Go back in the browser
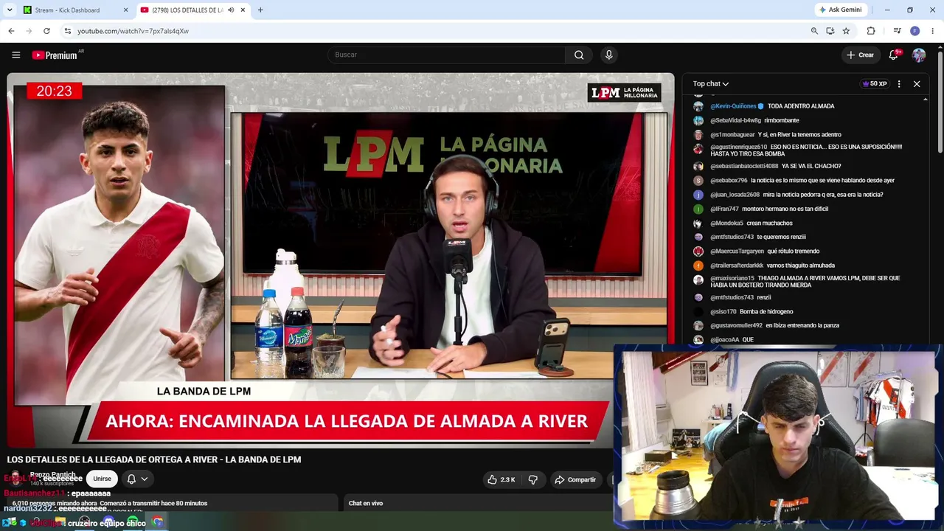 click(x=11, y=31)
